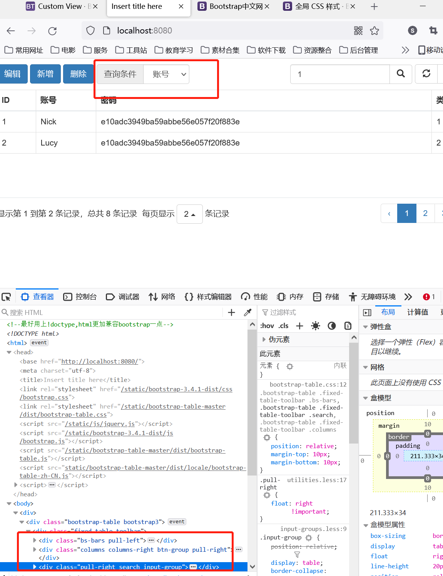
Task: Create a new node with the plus icon
Action: coord(231,313)
